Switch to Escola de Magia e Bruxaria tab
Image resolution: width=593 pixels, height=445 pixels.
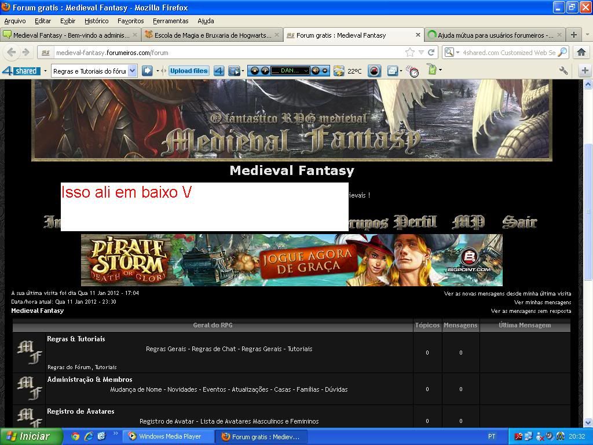[x=212, y=35]
